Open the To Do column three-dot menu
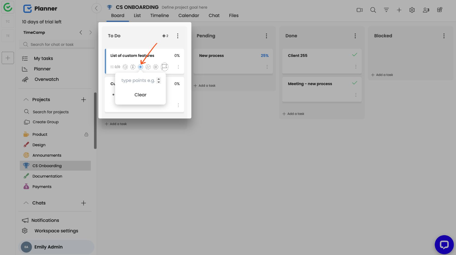456x255 pixels. pyautogui.click(x=178, y=36)
